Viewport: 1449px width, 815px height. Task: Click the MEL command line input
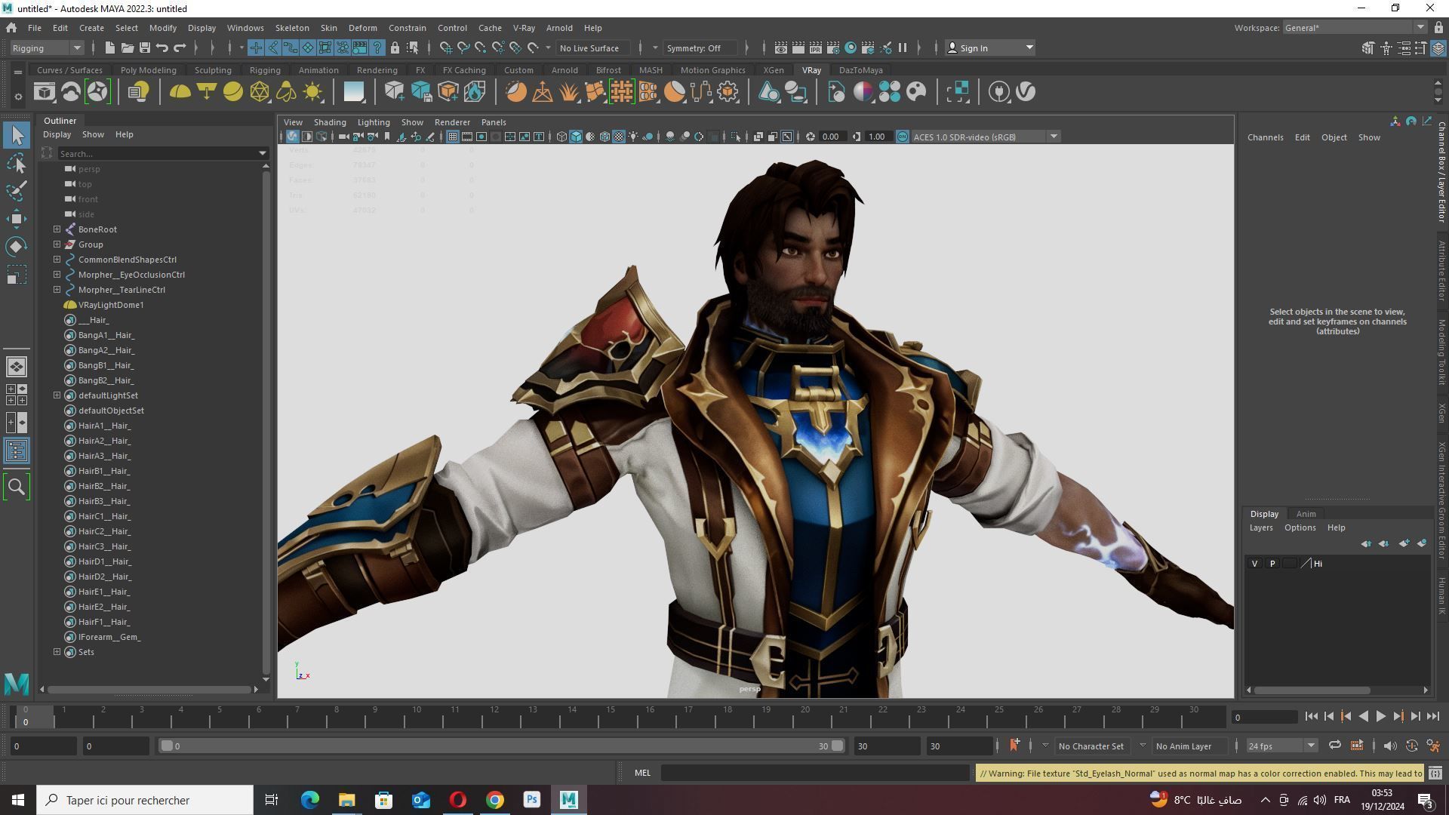click(815, 773)
